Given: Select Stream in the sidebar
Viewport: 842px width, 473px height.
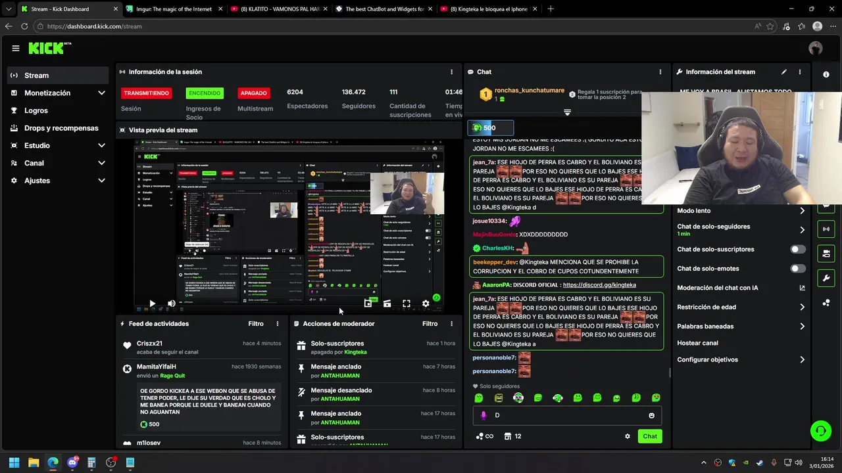Looking at the screenshot, I should coord(58,76).
